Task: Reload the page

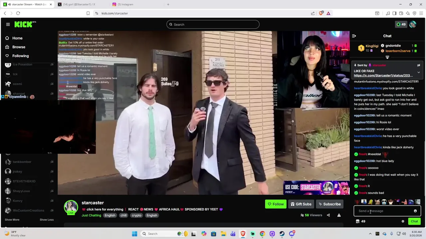Action: pos(18,13)
